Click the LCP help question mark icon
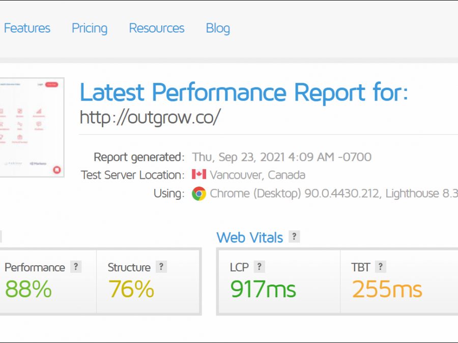Screen dimensions: 458x343 pos(259,267)
